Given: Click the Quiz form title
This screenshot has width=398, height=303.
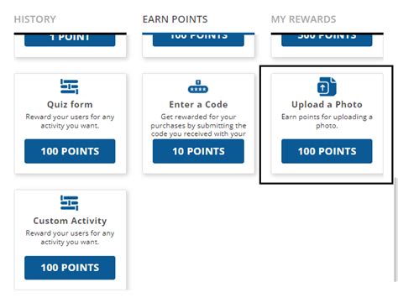Looking at the screenshot, I should 70,104.
